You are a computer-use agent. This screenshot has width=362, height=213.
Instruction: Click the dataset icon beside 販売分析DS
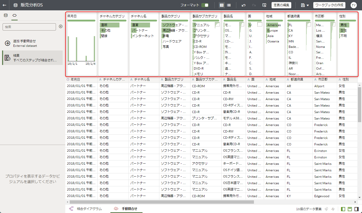(x=16, y=5)
